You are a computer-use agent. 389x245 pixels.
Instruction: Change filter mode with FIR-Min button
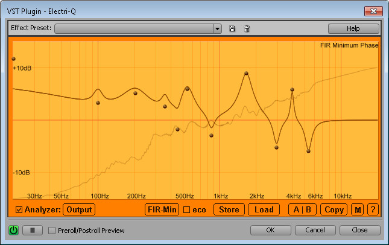coord(162,210)
